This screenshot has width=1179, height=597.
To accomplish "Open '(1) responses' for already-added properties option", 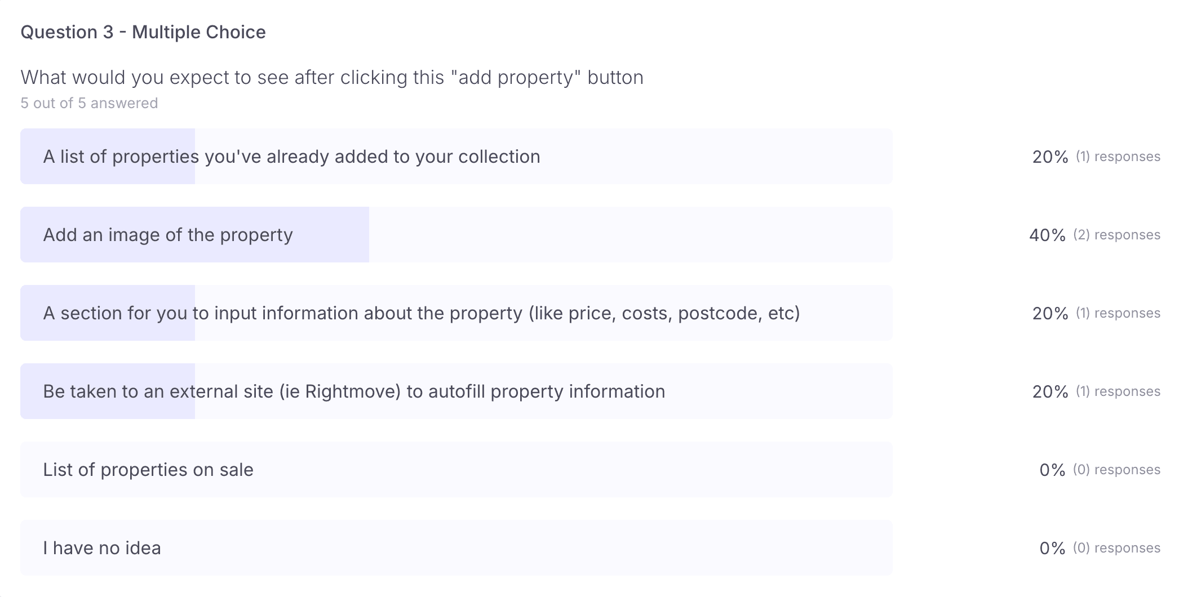I will (1118, 157).
